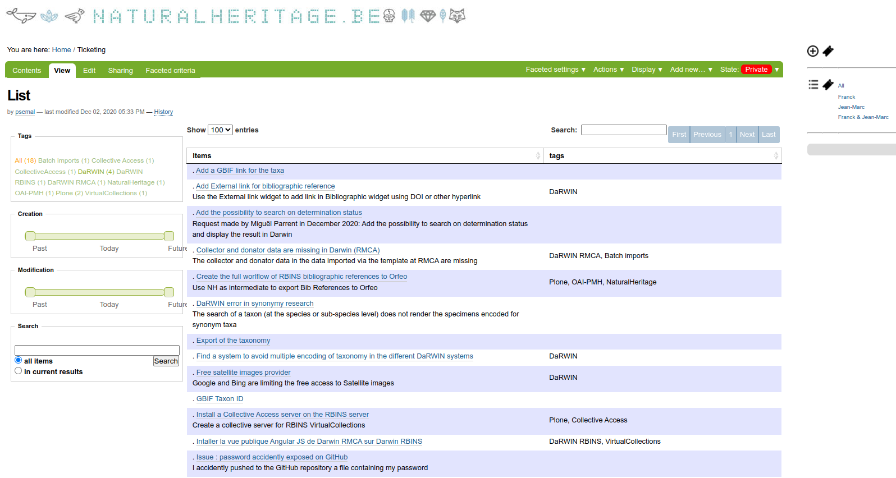Click the whale icon in the site logo
The width and height of the screenshot is (896, 478).
(21, 16)
